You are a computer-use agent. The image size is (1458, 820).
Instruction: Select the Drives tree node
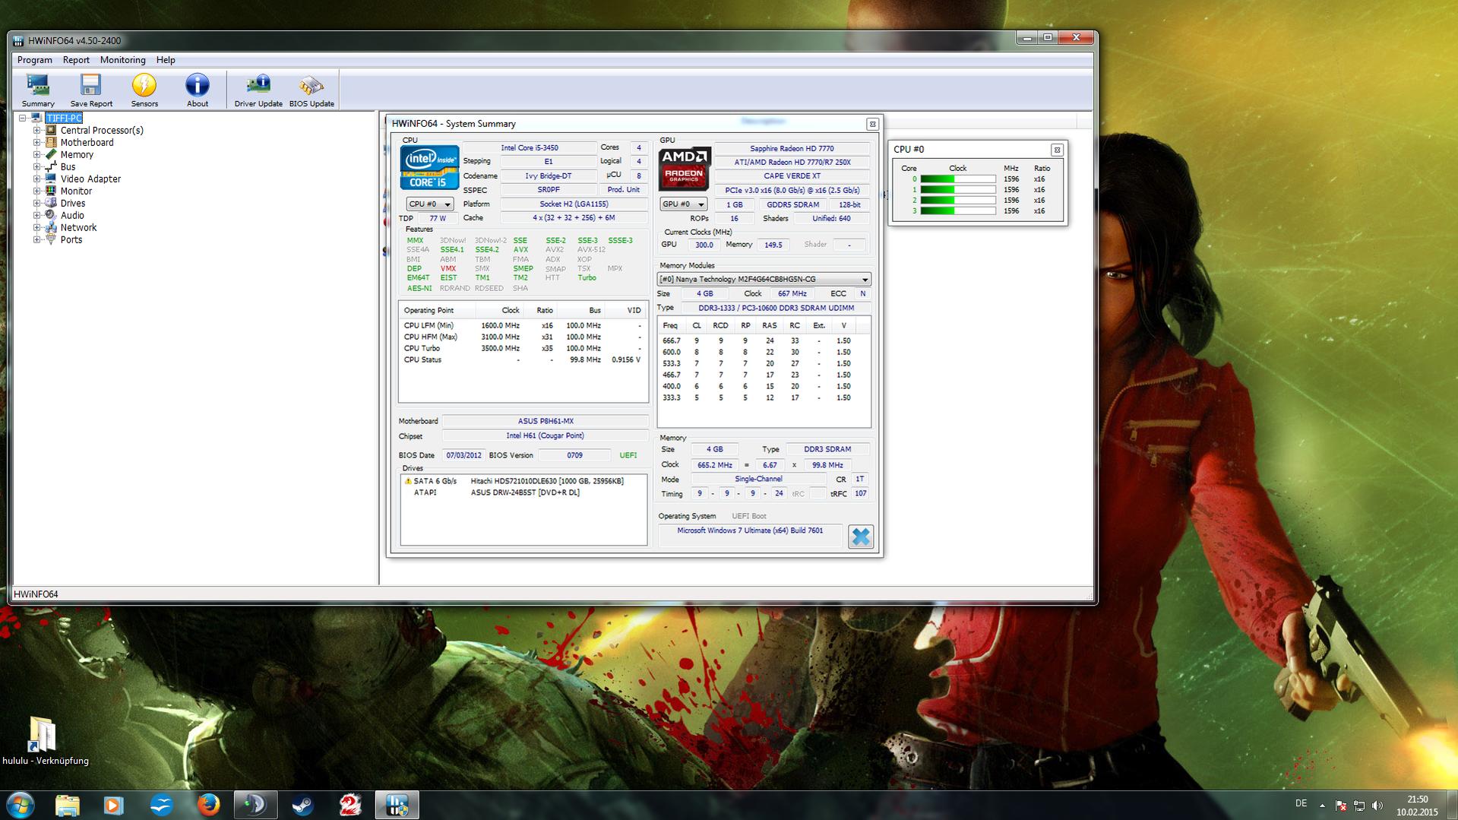[x=73, y=203]
